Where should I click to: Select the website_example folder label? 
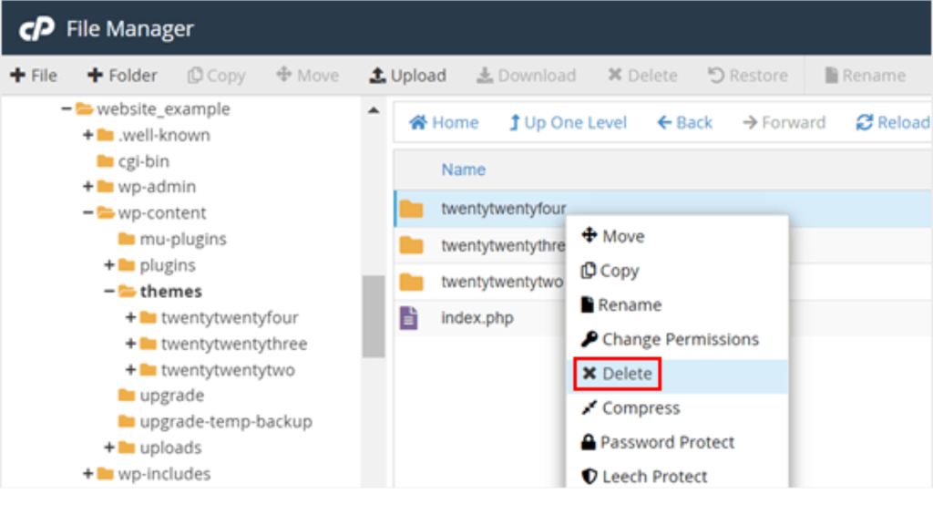(x=163, y=109)
